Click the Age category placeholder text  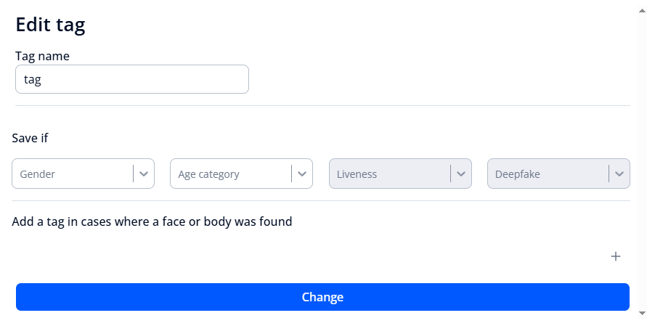point(208,174)
